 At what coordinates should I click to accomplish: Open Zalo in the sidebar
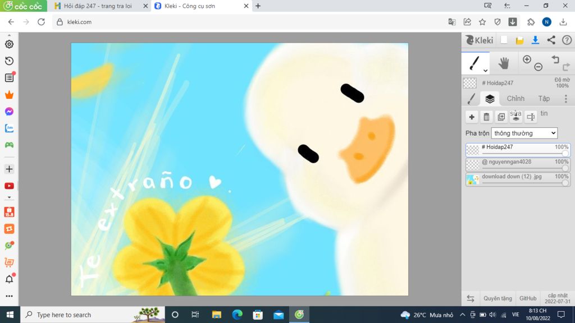9,128
